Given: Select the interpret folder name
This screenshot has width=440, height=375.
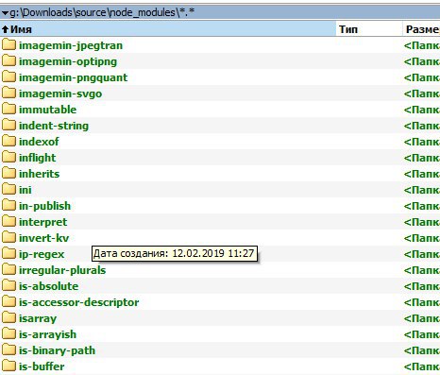Looking at the screenshot, I should tap(43, 222).
